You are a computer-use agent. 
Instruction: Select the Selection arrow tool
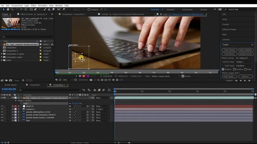click(4, 10)
